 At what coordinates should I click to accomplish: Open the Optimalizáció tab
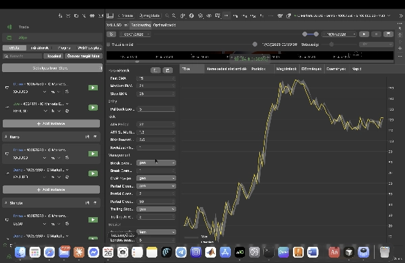(164, 25)
